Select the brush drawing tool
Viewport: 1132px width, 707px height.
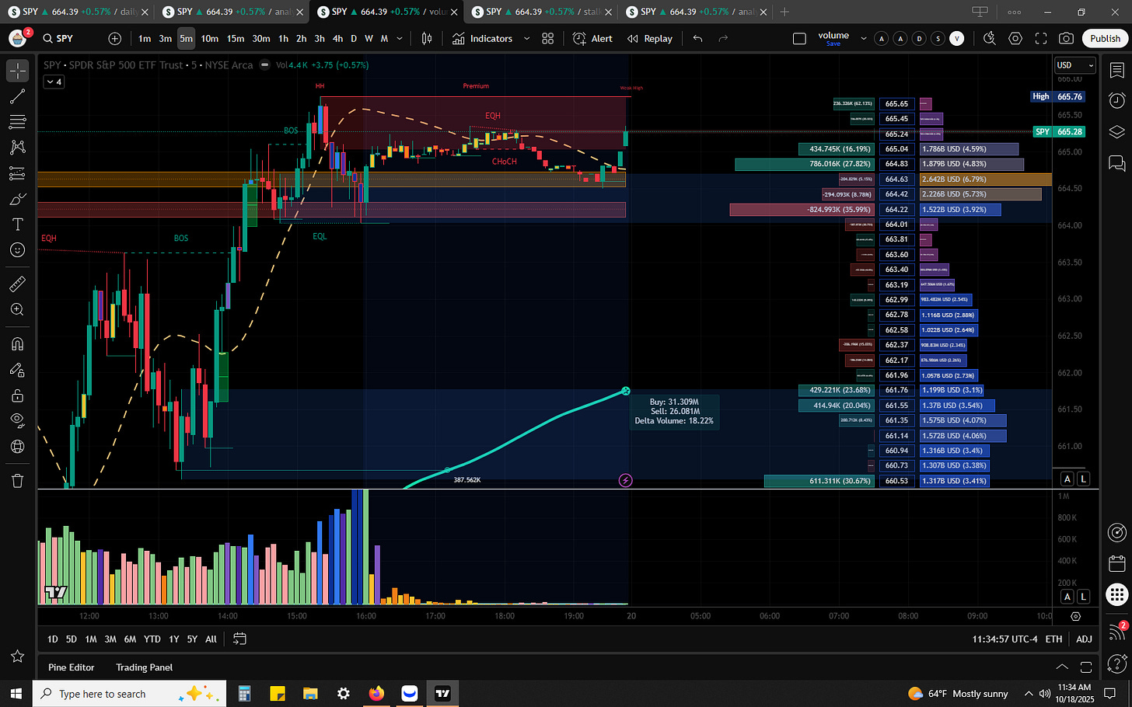click(17, 199)
